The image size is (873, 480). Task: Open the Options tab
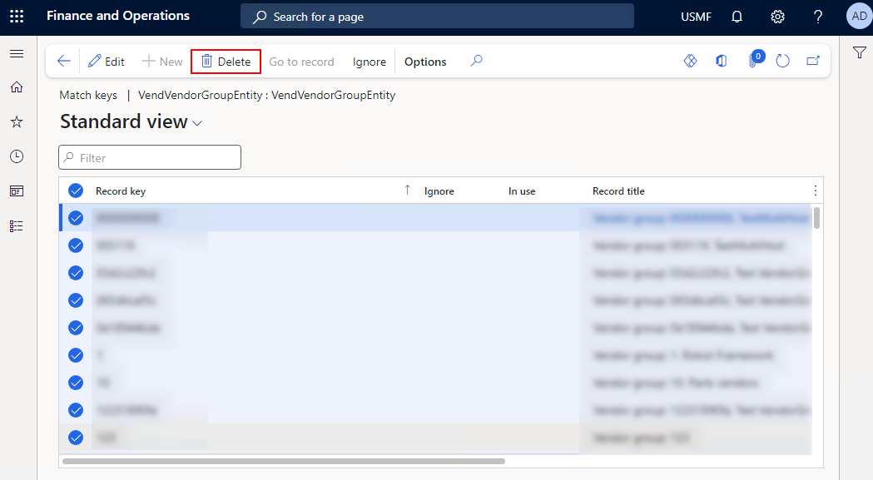[425, 62]
